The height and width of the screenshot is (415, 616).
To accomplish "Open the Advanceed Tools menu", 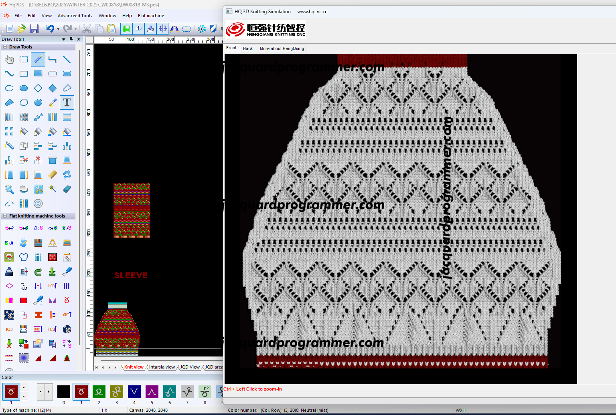I will (75, 16).
